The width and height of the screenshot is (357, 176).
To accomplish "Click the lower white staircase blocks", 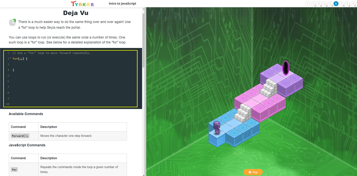I will [x=243, y=112].
